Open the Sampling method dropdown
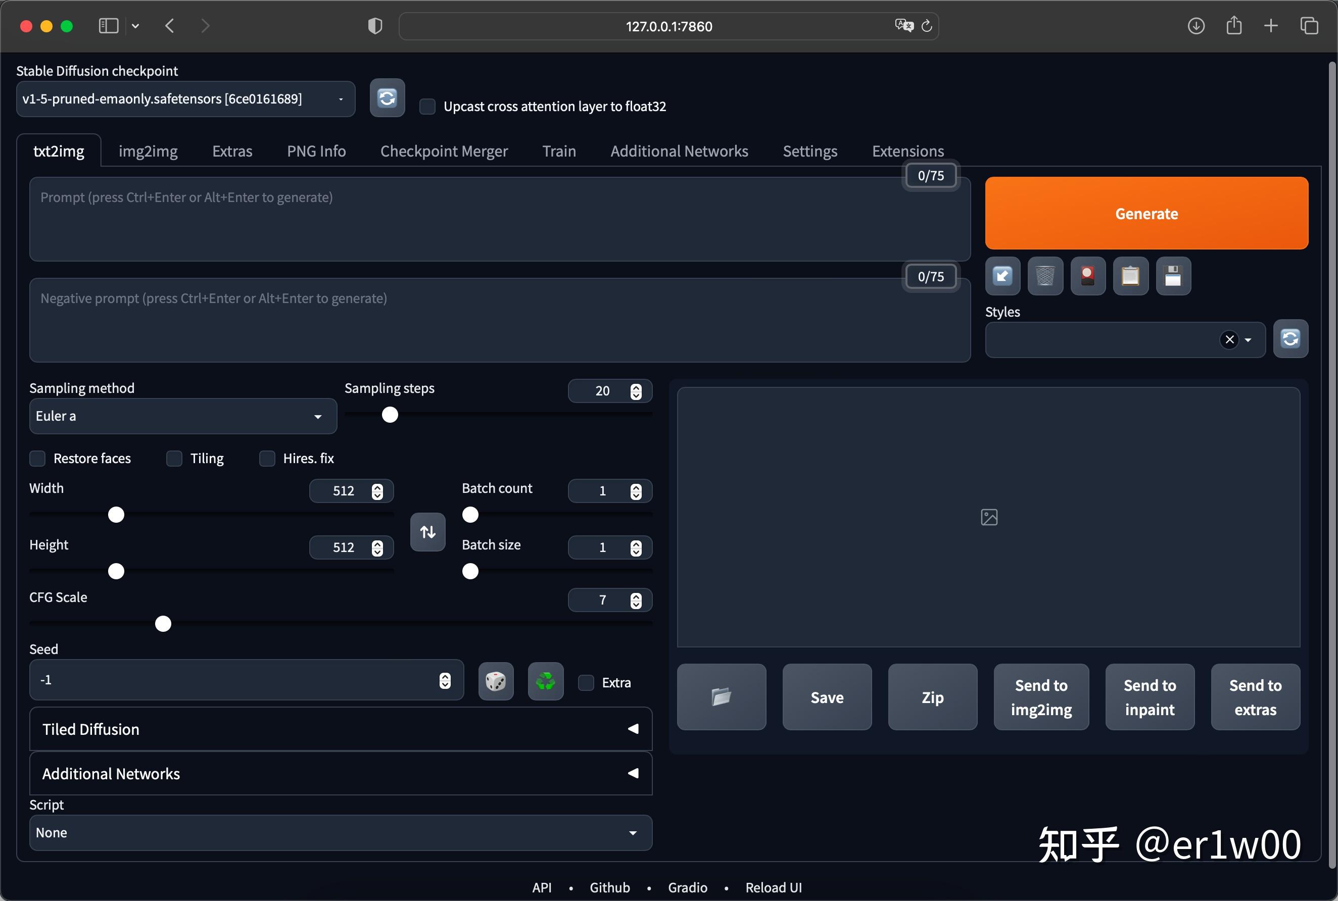Viewport: 1338px width, 901px height. coord(183,416)
